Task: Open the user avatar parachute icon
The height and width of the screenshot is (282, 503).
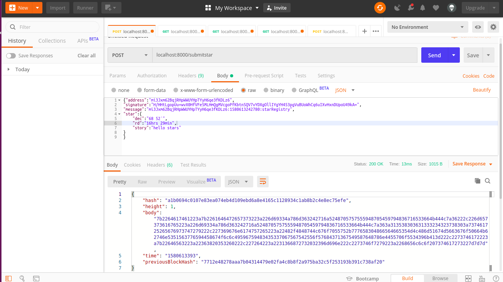Action: coord(452,8)
